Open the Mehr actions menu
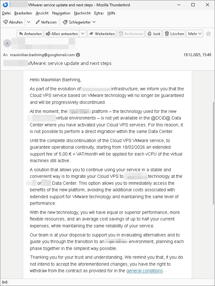 click(x=195, y=34)
